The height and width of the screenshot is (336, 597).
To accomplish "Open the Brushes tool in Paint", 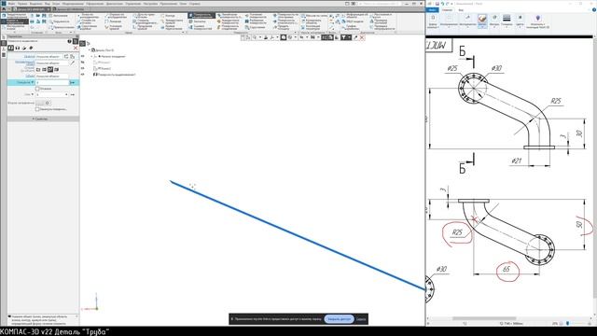I will (x=482, y=21).
